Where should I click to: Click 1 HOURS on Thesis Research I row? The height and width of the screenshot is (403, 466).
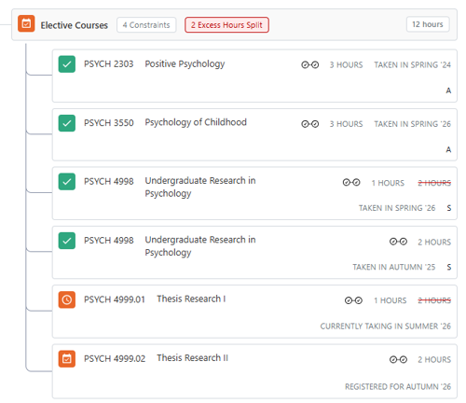tap(391, 300)
